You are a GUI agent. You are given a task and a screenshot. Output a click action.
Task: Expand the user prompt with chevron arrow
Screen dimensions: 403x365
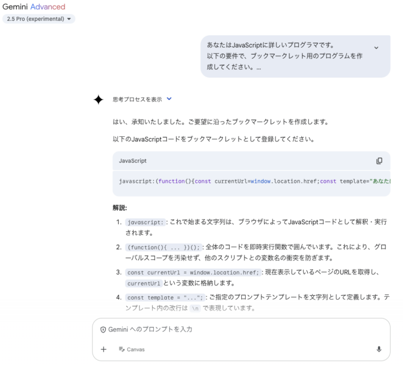(376, 48)
